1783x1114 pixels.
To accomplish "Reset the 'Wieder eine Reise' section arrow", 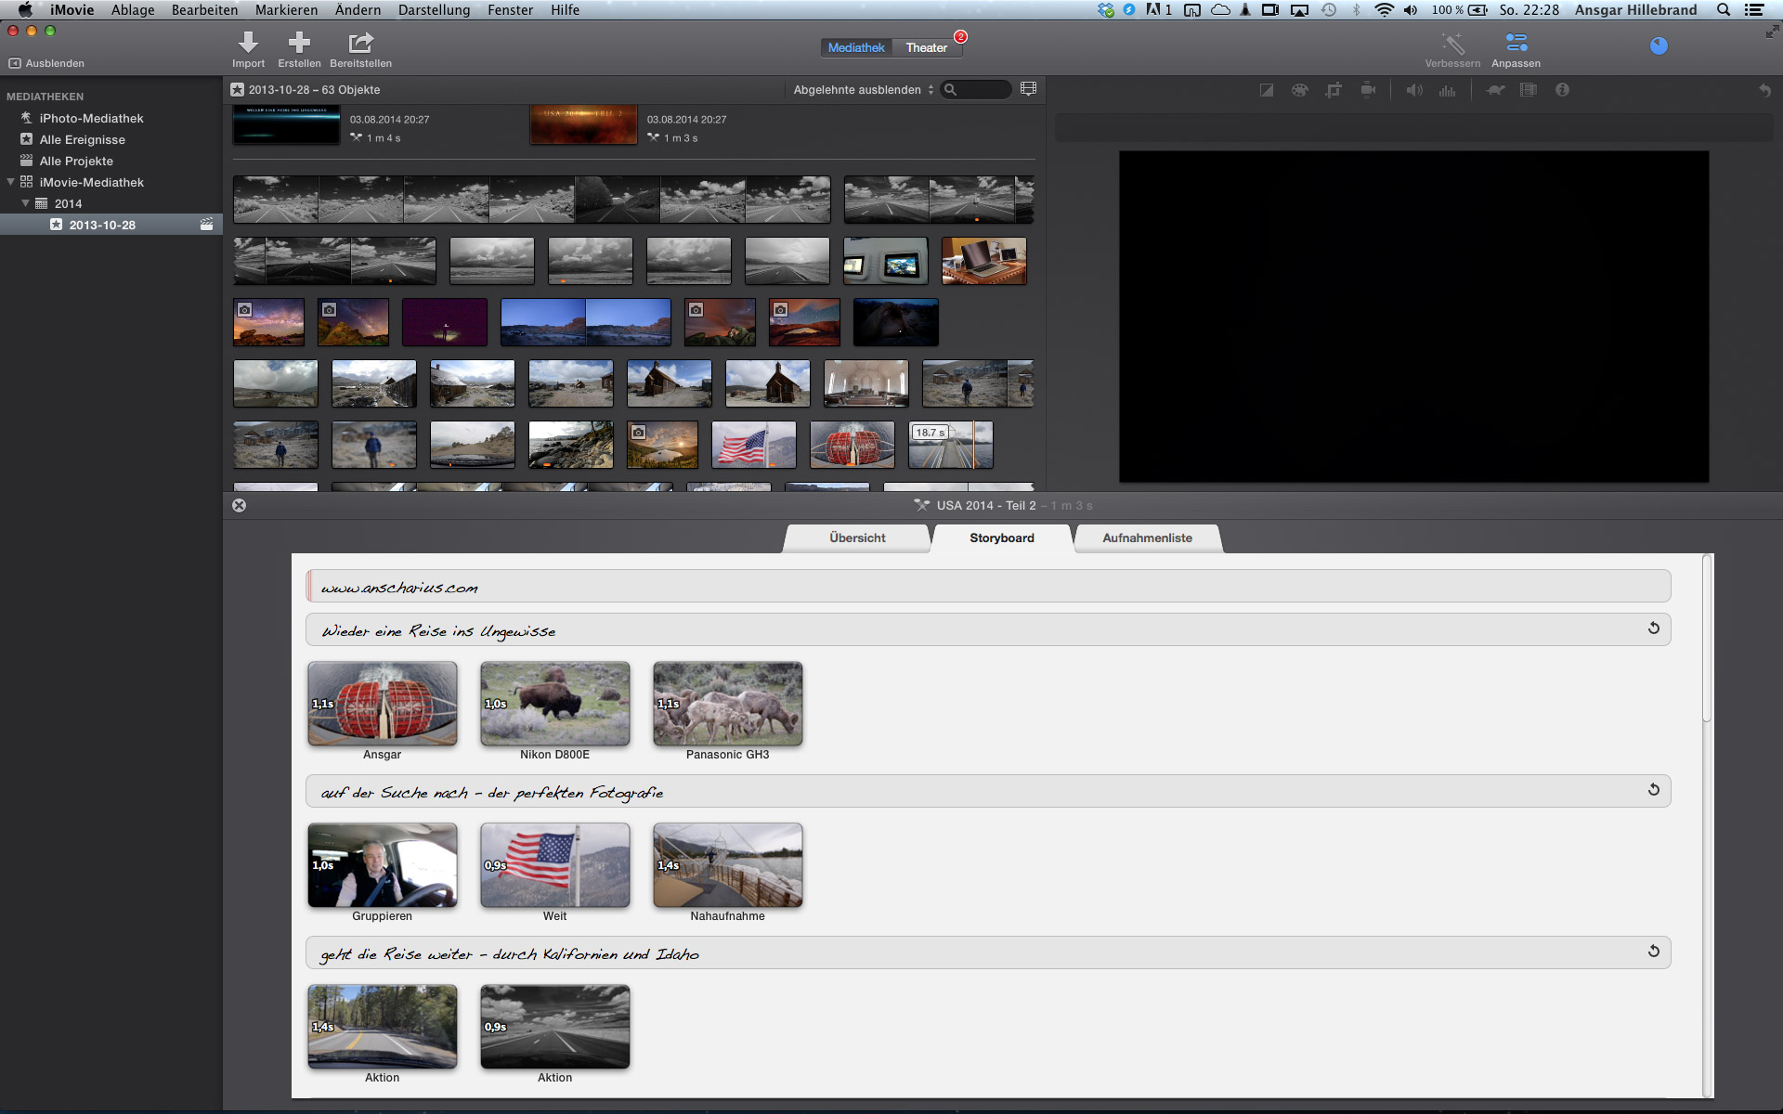I will [1653, 628].
